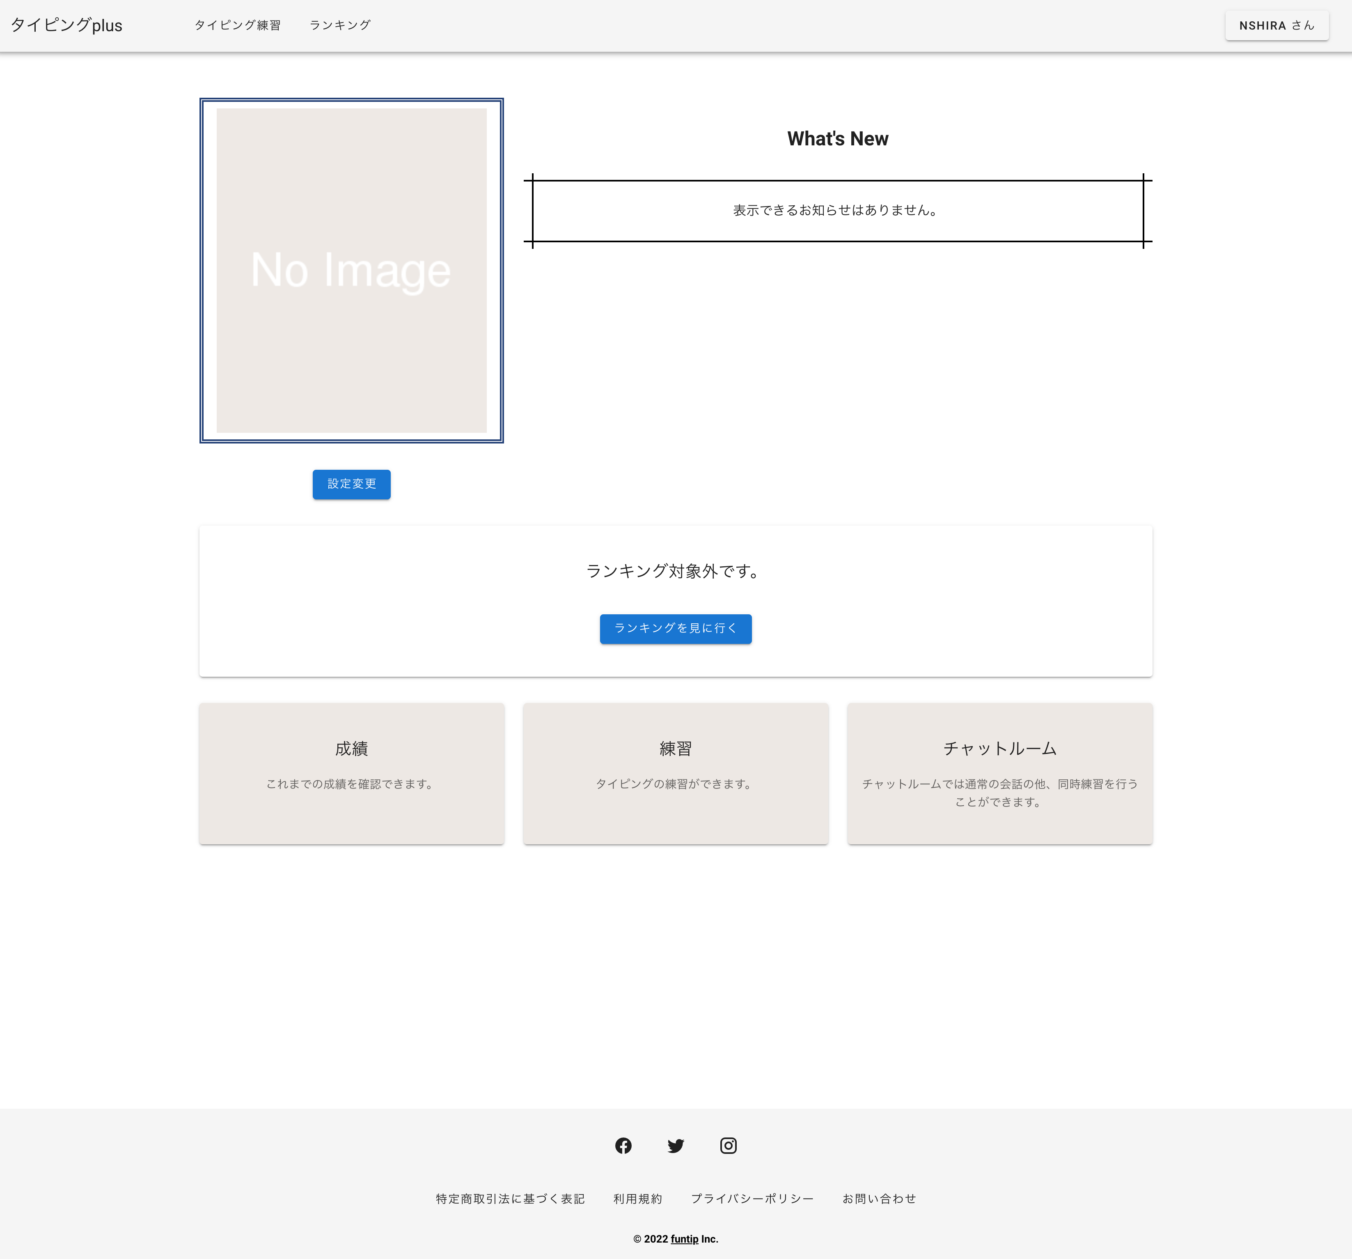Click the What's New heading
Screen dimensions: 1352x1259
[x=837, y=139]
